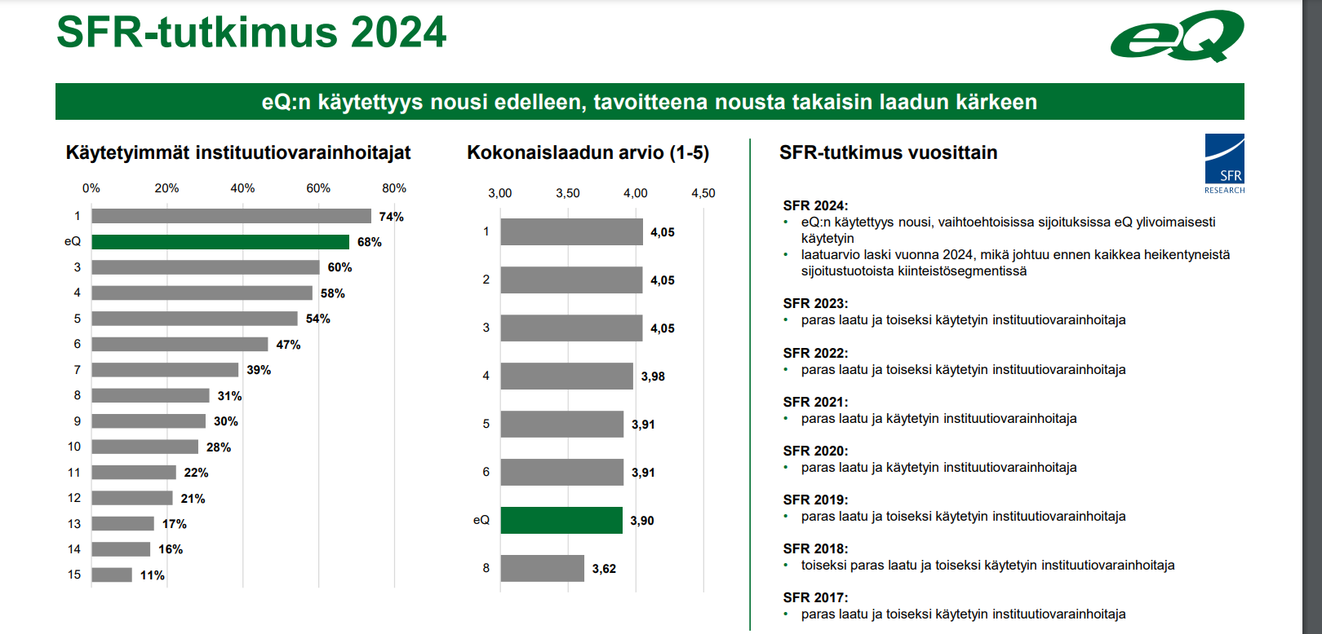The height and width of the screenshot is (634, 1322).
Task: Select the 3,90 value label
Action: click(642, 521)
